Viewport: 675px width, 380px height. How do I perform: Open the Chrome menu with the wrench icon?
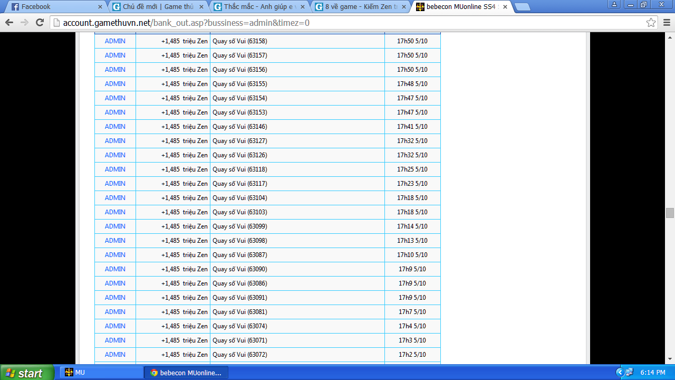click(x=667, y=23)
